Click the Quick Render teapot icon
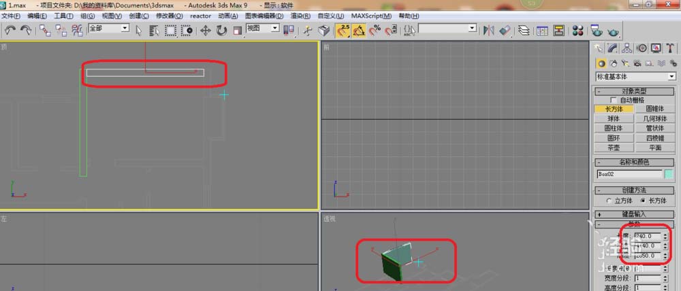 [x=614, y=30]
